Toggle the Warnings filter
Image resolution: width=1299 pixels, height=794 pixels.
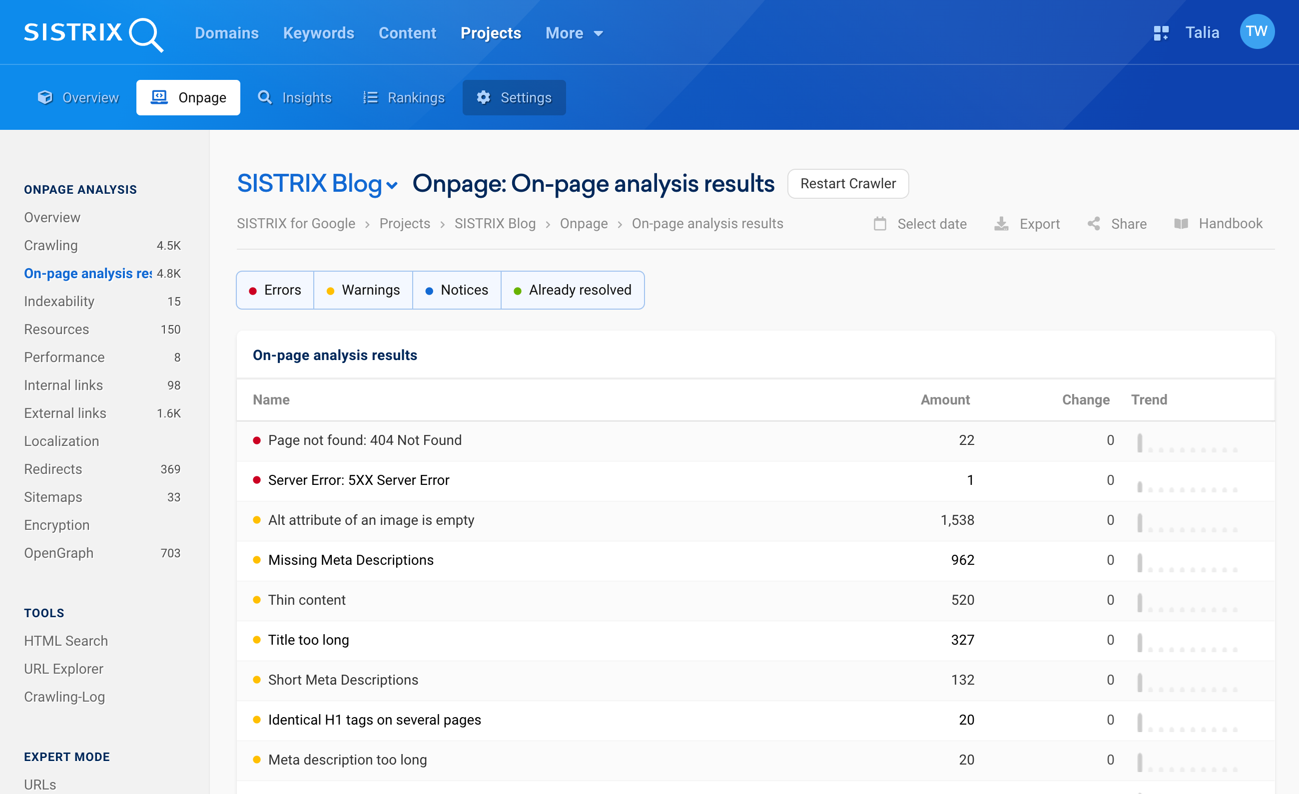tap(363, 290)
